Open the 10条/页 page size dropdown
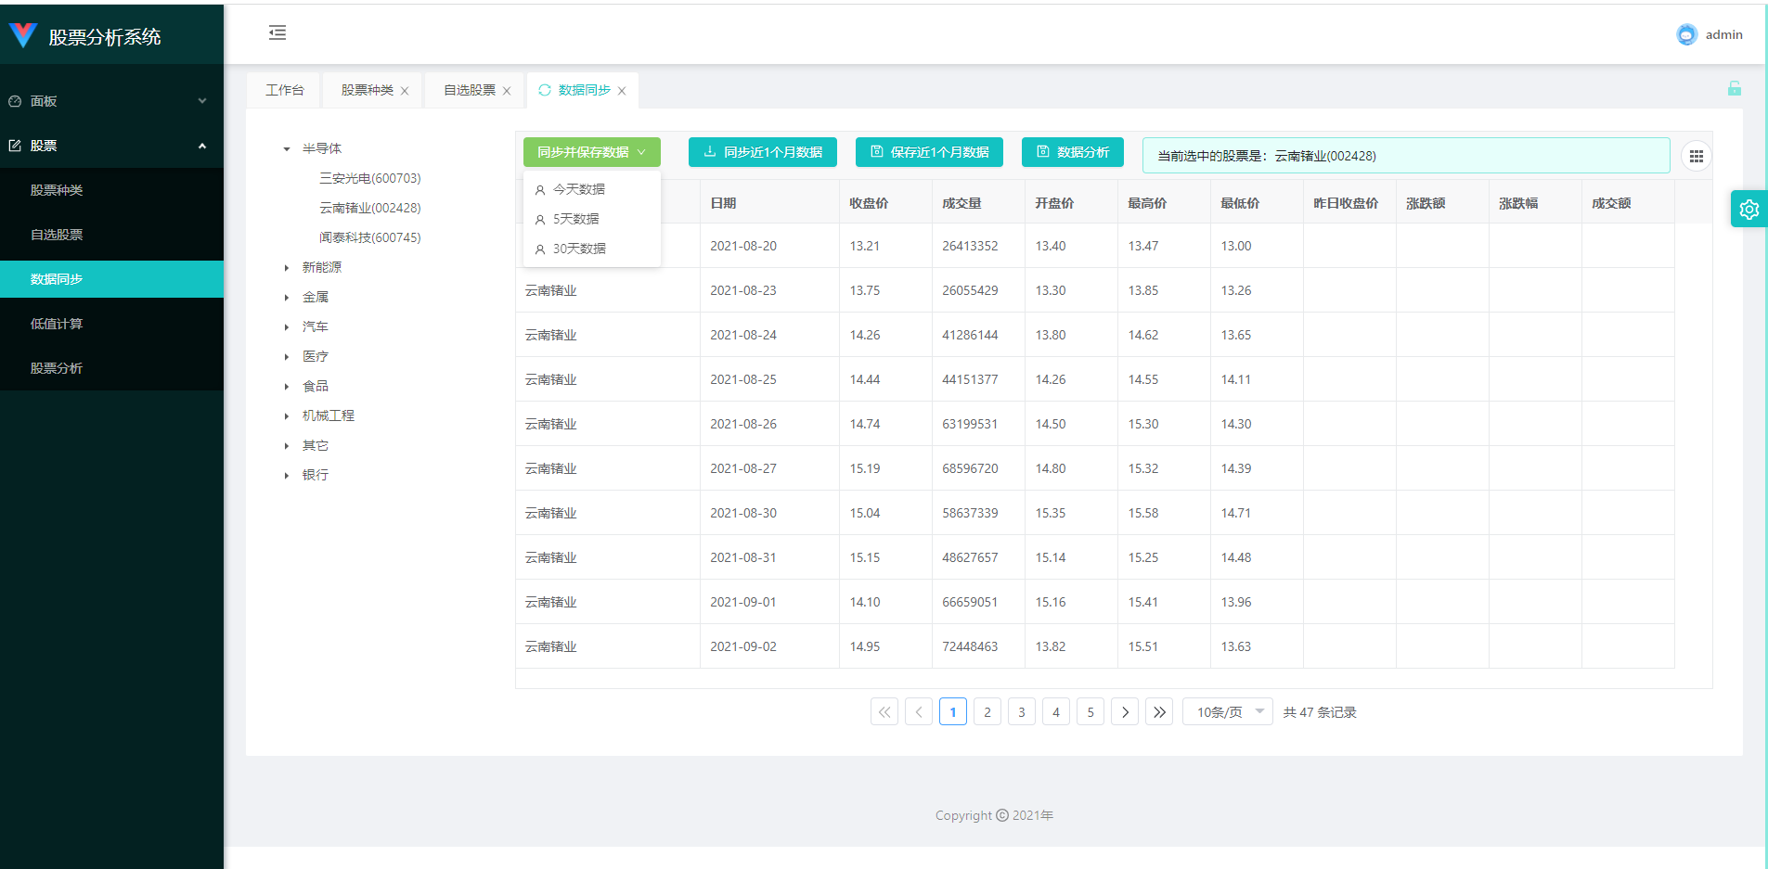1768x869 pixels. (x=1227, y=712)
